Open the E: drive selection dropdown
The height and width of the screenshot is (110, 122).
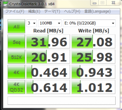click(x=89, y=23)
